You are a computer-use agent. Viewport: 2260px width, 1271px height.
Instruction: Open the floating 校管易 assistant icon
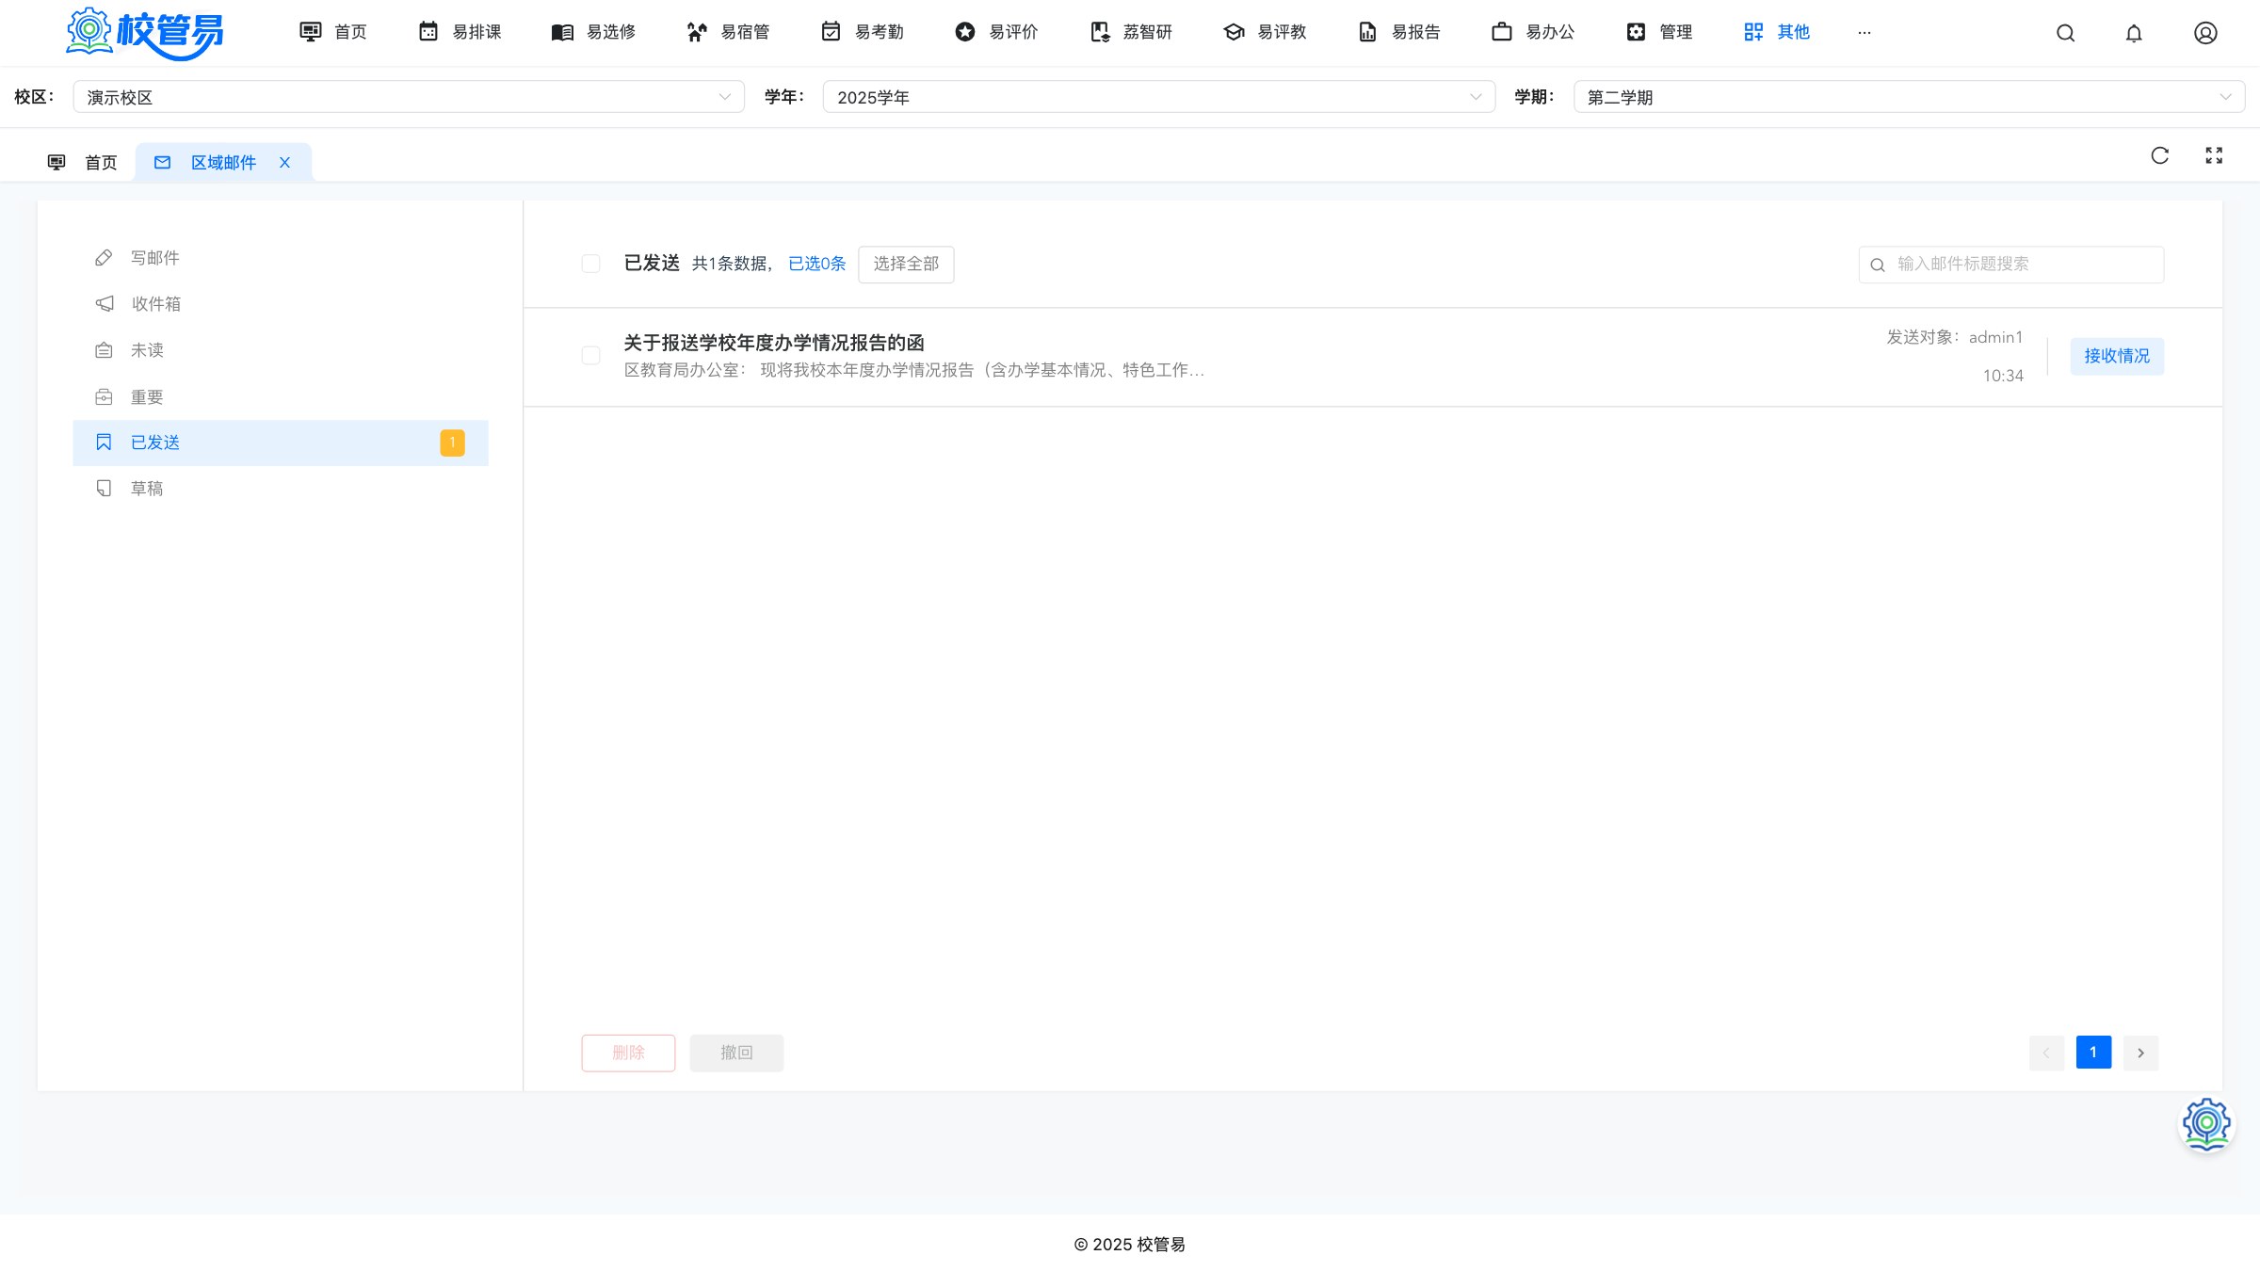pyautogui.click(x=2206, y=1123)
